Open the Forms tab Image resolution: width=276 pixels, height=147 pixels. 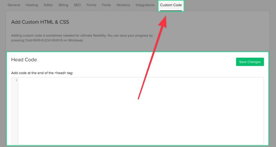point(91,5)
